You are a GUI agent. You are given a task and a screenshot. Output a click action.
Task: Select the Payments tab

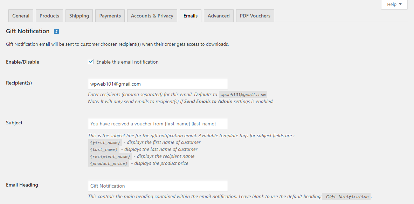click(x=110, y=16)
